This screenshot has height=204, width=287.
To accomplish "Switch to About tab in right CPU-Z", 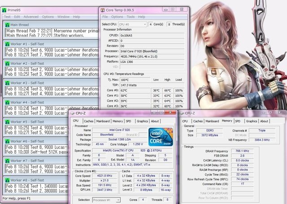I will pos(264,121).
